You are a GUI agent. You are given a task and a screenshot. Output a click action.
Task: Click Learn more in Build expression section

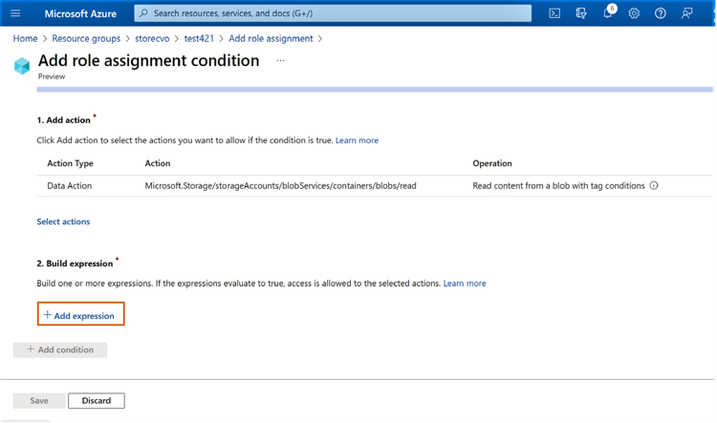(x=465, y=284)
